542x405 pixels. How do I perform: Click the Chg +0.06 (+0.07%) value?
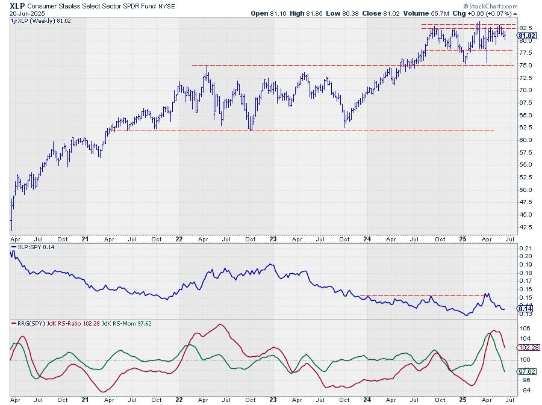[x=482, y=13]
